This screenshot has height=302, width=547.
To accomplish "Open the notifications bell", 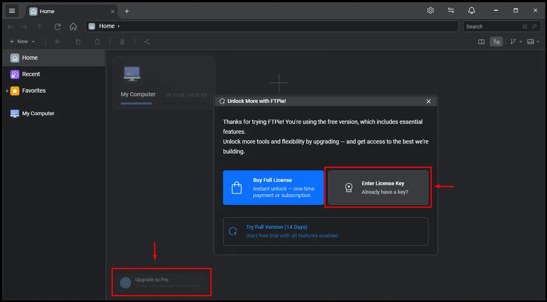I will tap(472, 11).
